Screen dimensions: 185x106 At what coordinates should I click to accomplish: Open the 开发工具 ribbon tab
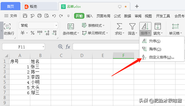163,16
